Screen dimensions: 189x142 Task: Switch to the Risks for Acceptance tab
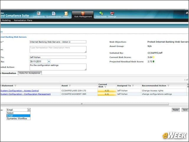tap(30, 73)
